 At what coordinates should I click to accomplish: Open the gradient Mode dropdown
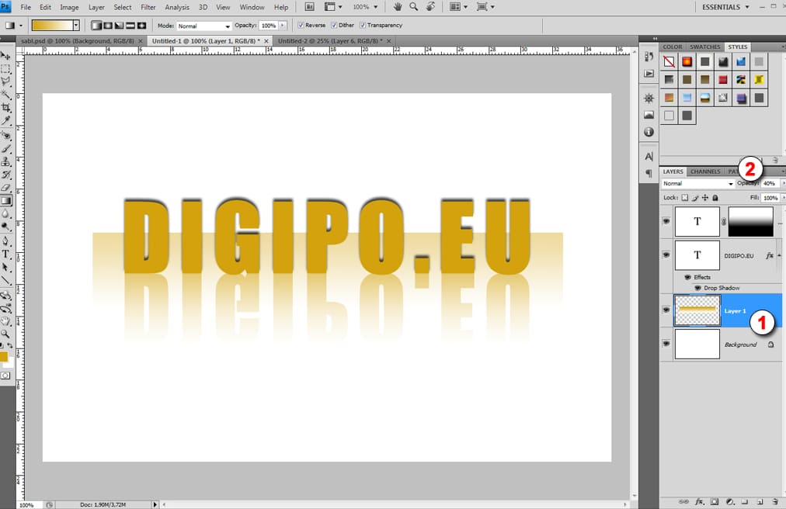205,26
